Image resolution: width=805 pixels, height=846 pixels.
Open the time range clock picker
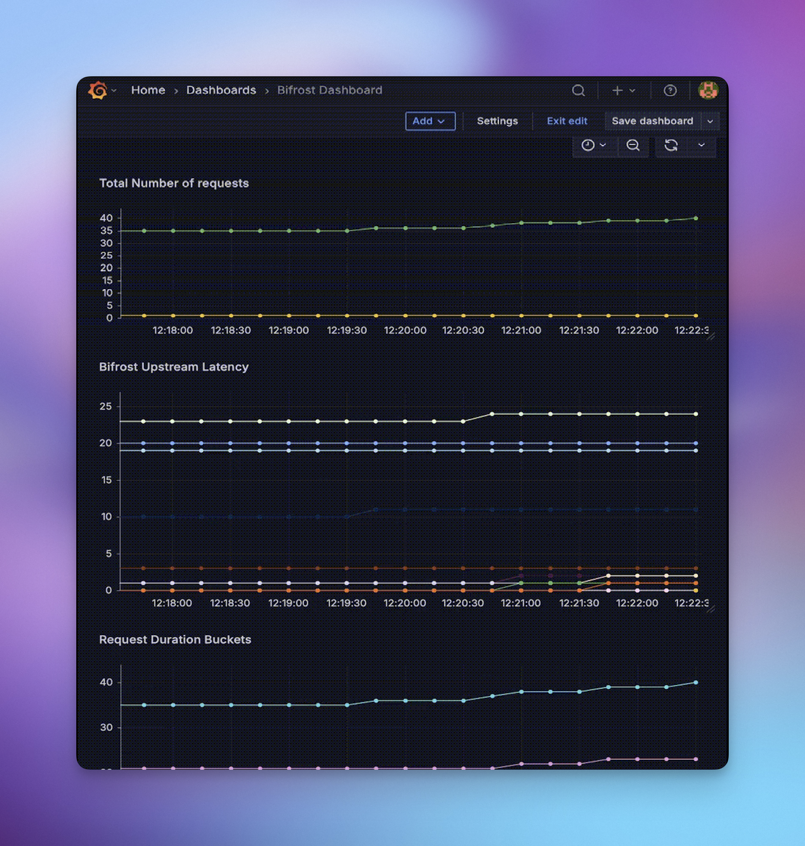[x=594, y=146]
